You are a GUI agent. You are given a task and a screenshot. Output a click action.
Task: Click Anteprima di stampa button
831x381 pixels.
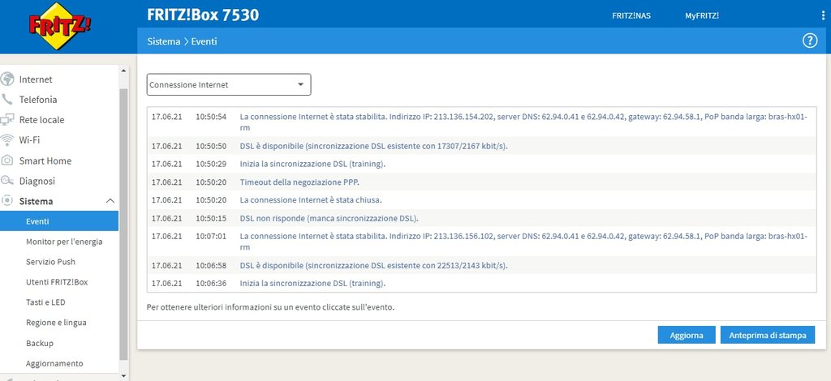(768, 335)
